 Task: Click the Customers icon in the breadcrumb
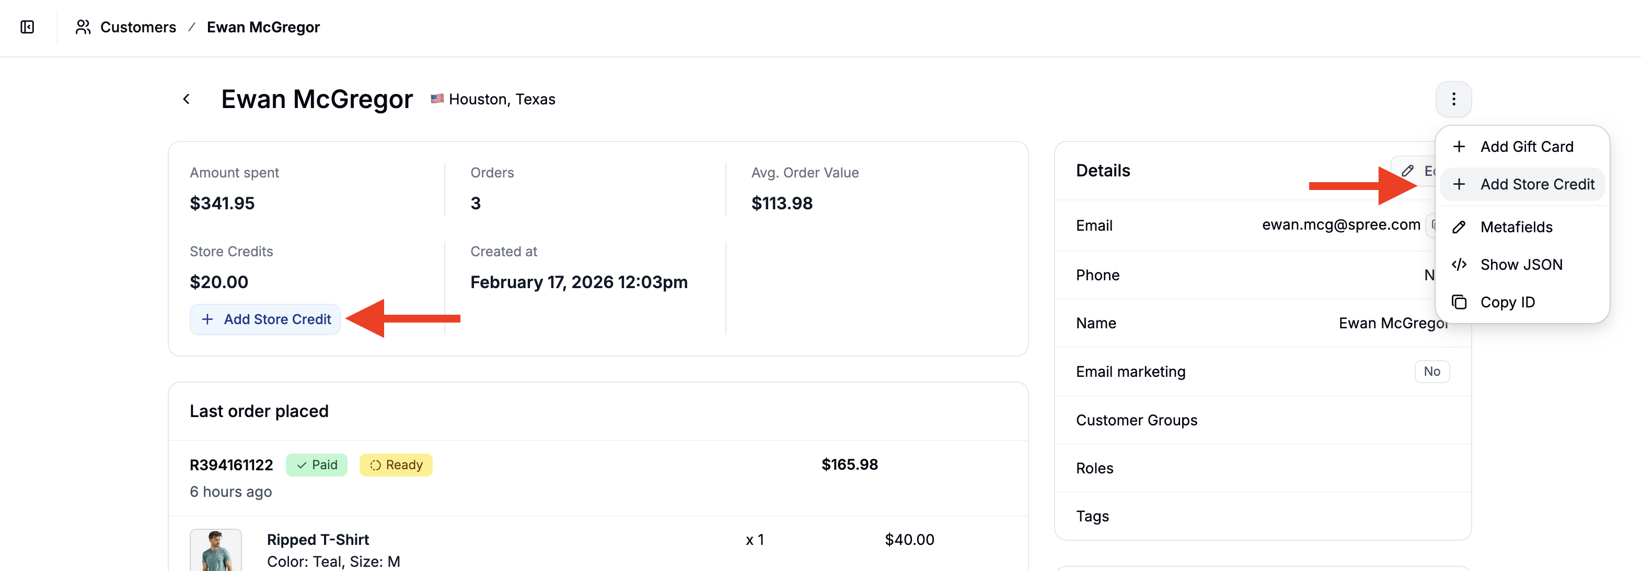pos(84,27)
